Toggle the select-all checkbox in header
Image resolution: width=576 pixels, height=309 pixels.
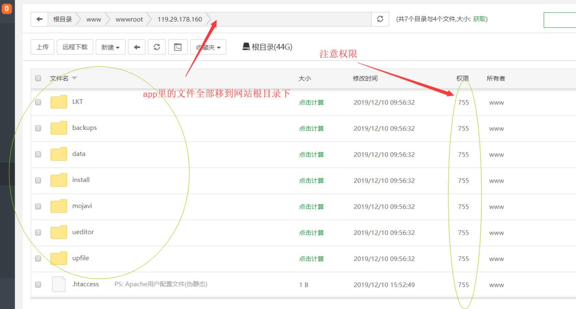click(38, 78)
